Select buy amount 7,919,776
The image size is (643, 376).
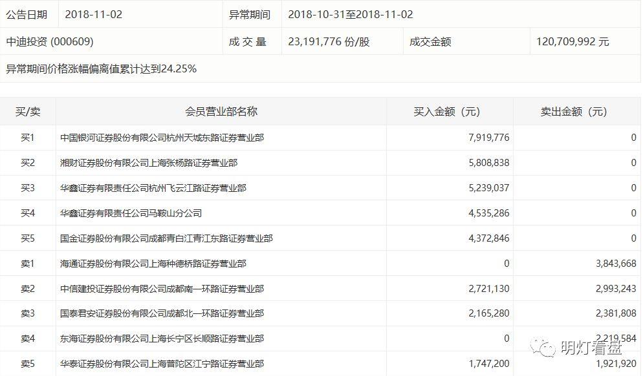coord(489,138)
